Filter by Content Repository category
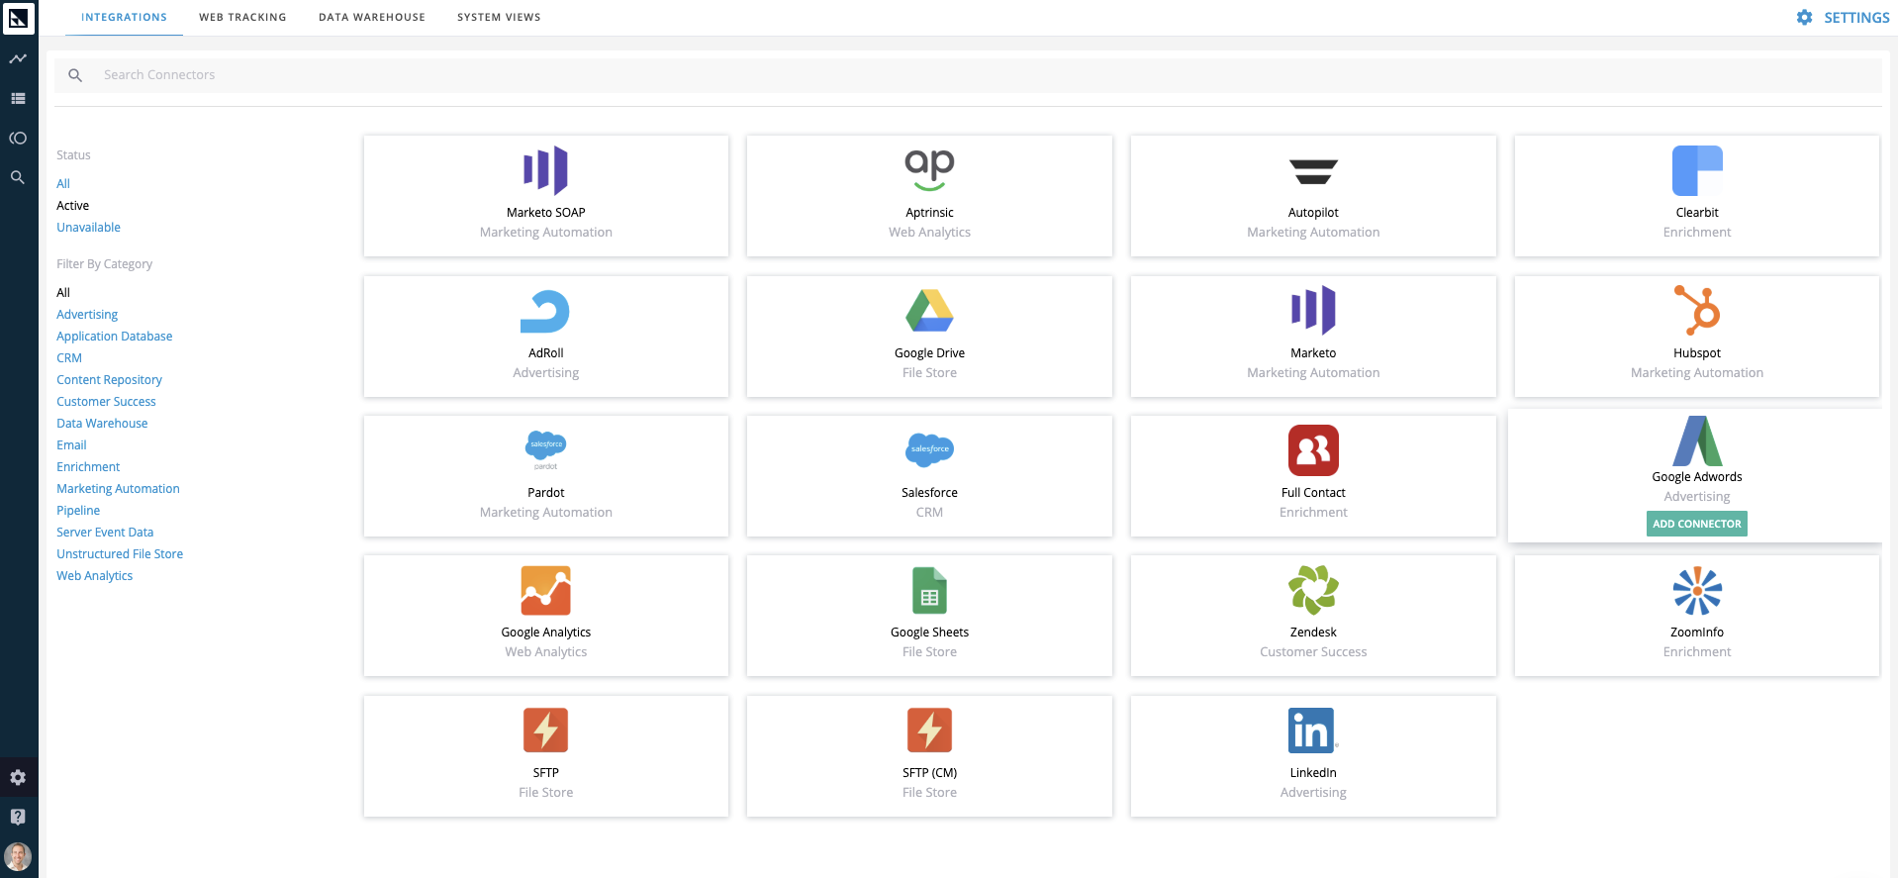This screenshot has width=1898, height=878. tap(109, 380)
